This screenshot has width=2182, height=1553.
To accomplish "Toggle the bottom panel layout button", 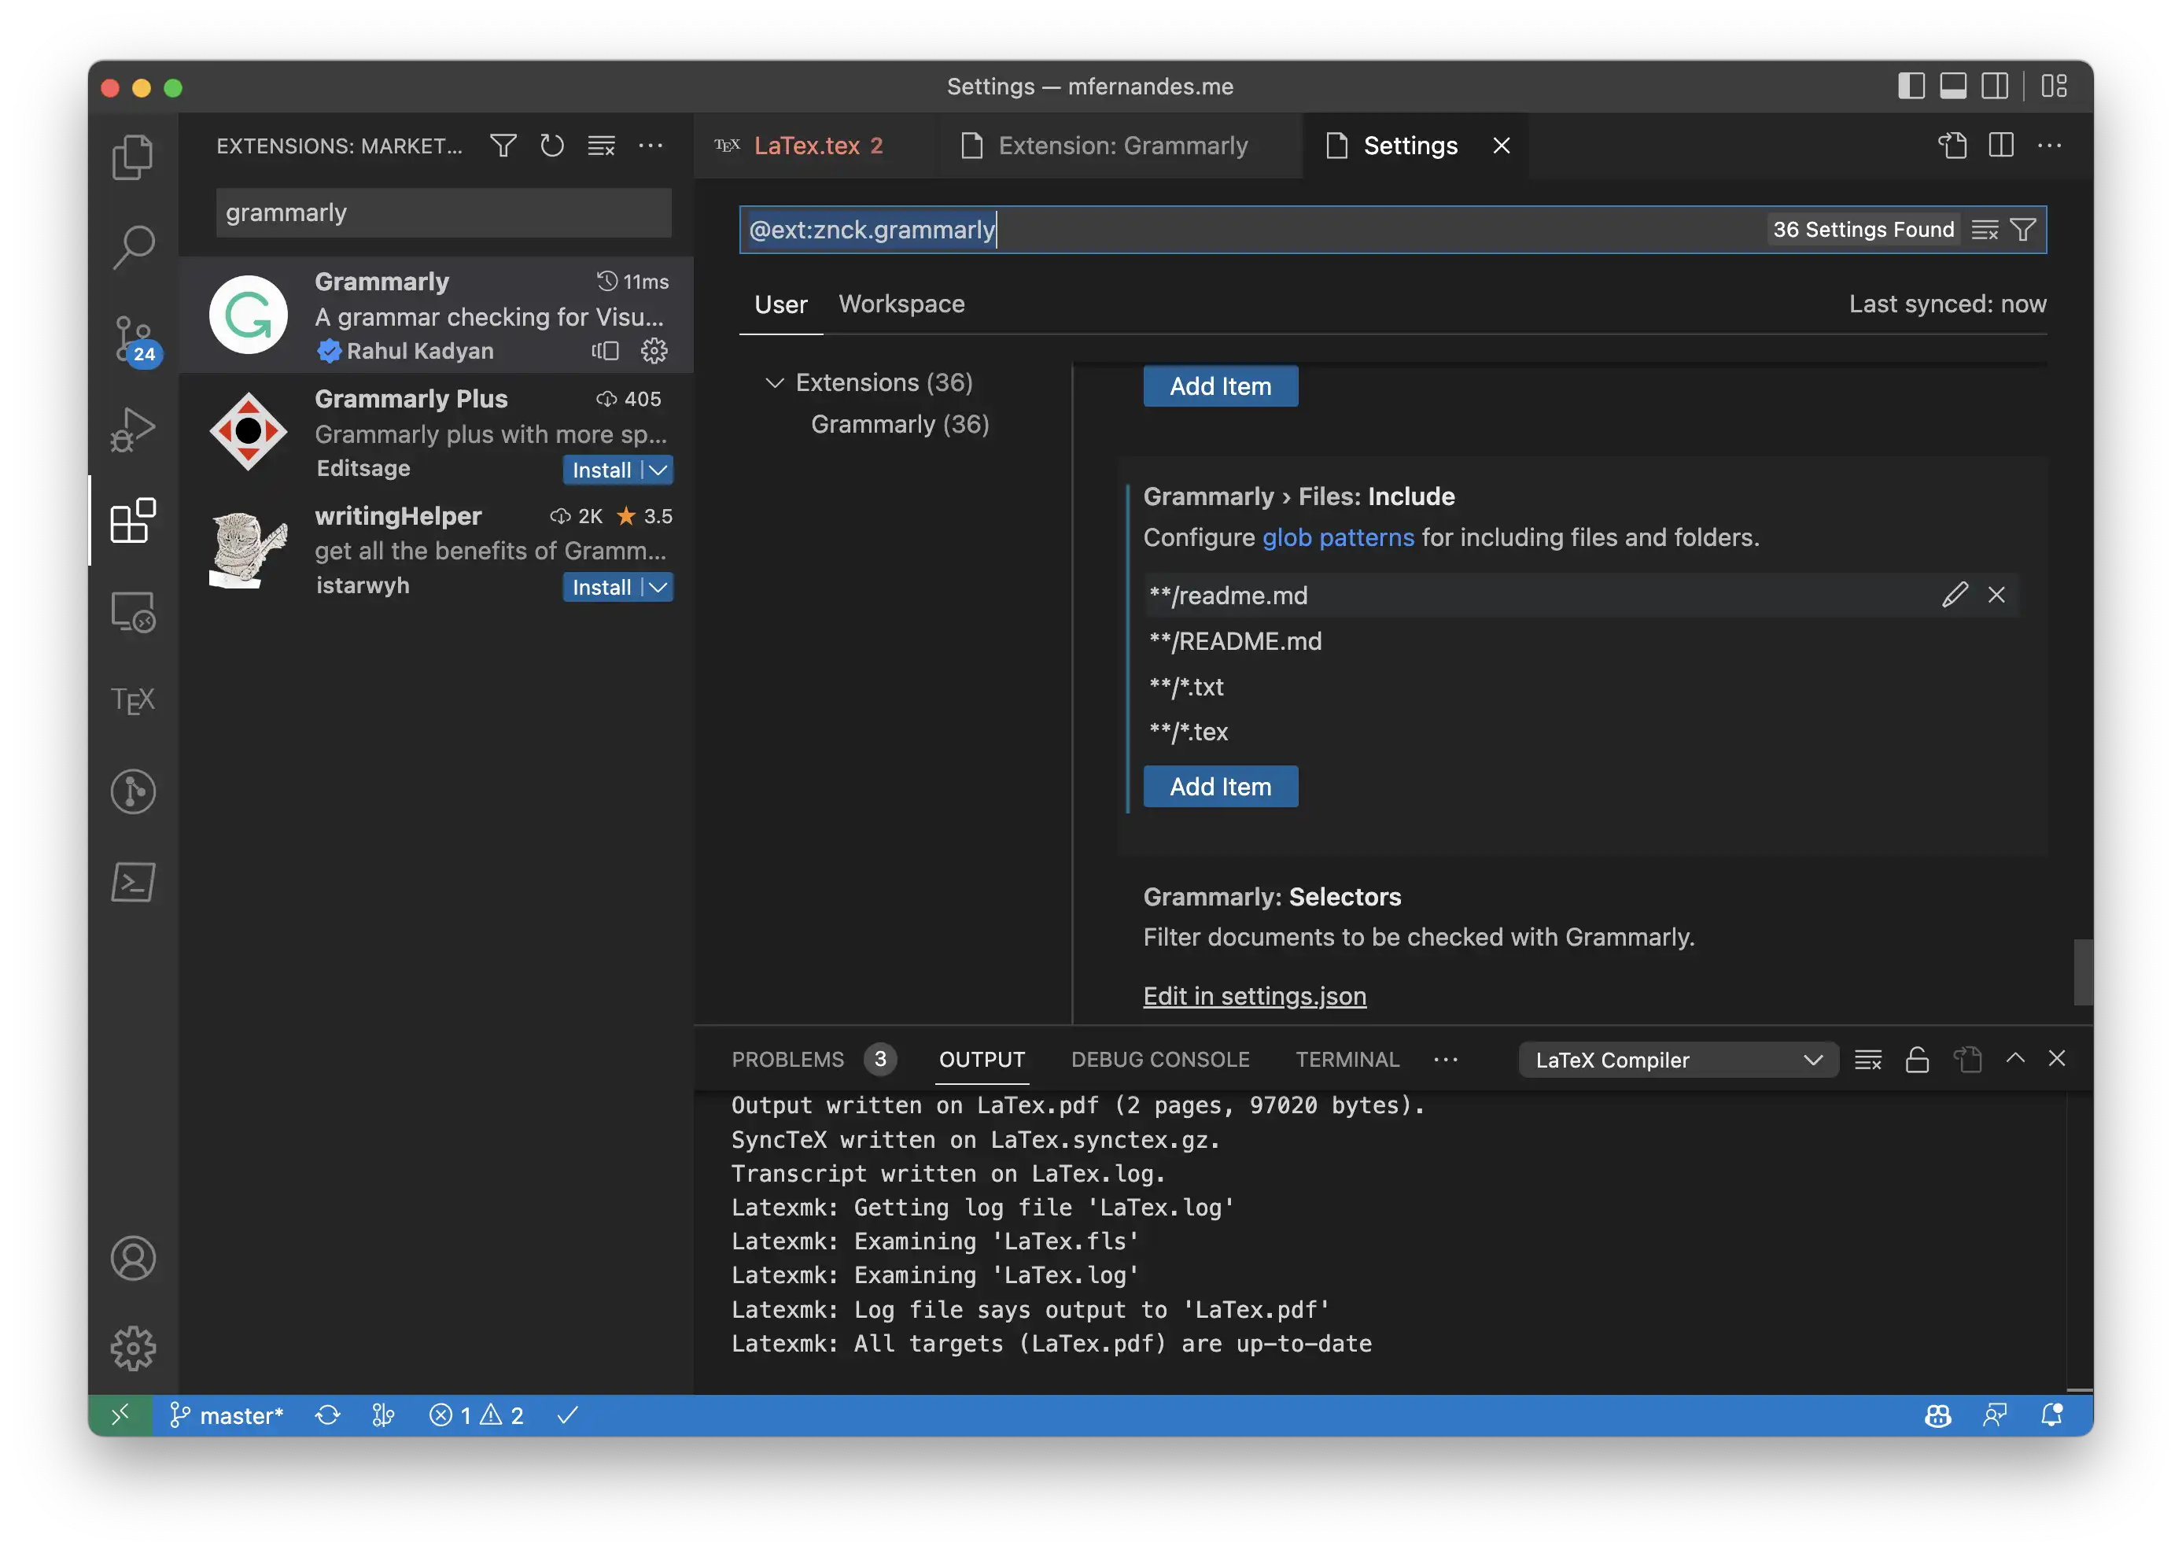I will tap(1952, 86).
